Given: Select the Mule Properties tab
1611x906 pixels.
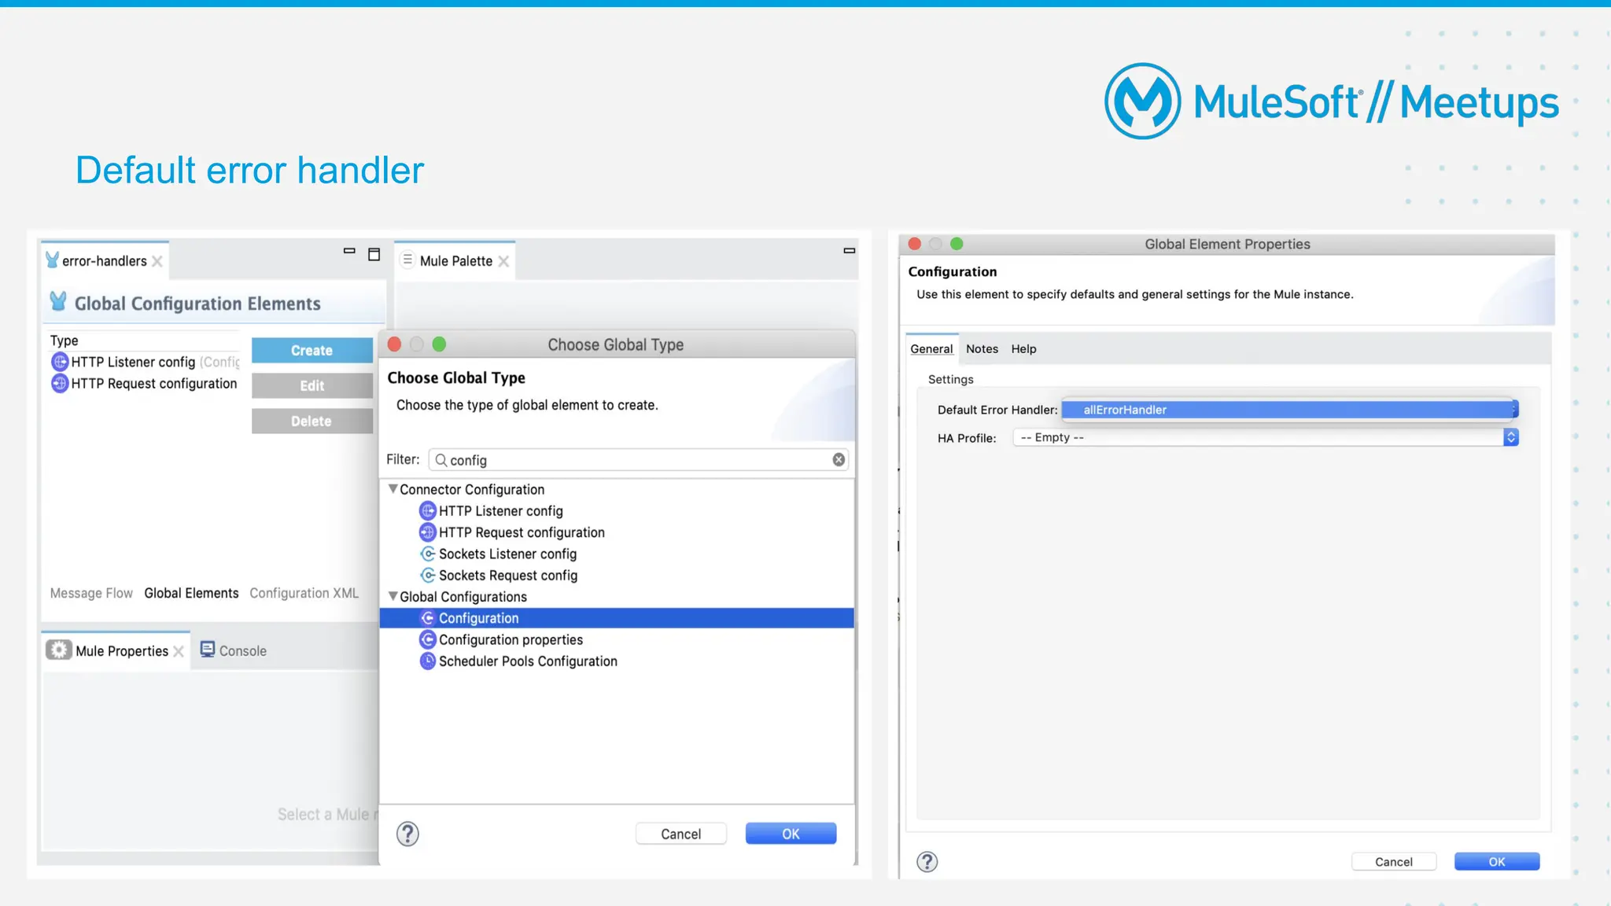Looking at the screenshot, I should pos(116,650).
